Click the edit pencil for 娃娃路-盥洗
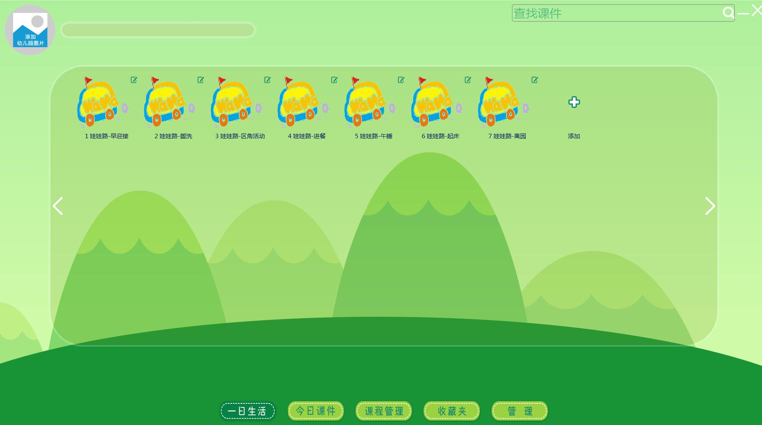Screen dimensions: 762x425 point(201,80)
